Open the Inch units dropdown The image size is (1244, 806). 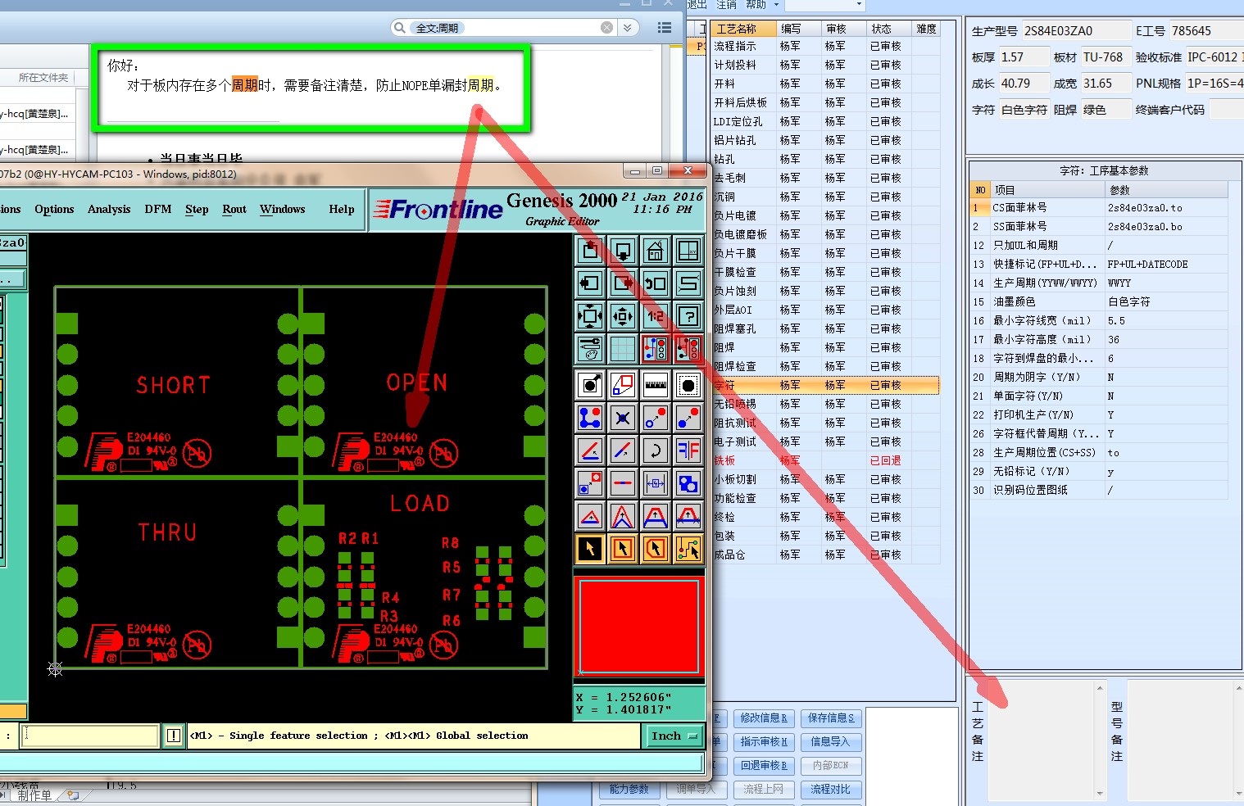(675, 736)
